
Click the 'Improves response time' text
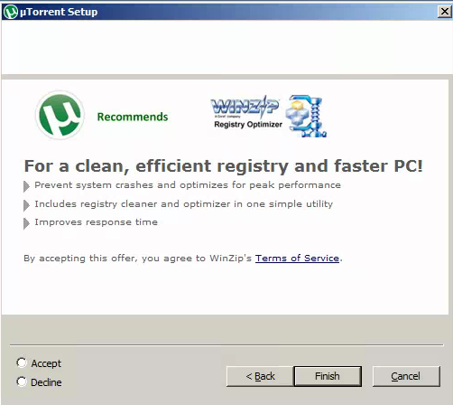click(x=96, y=222)
